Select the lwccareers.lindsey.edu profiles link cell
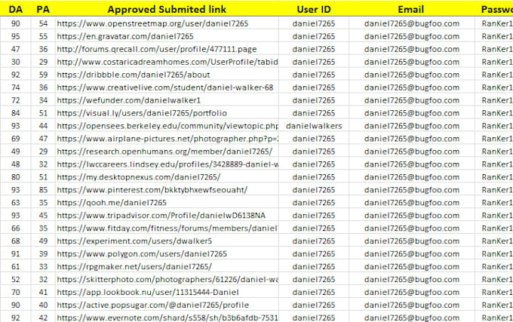 coord(167,164)
